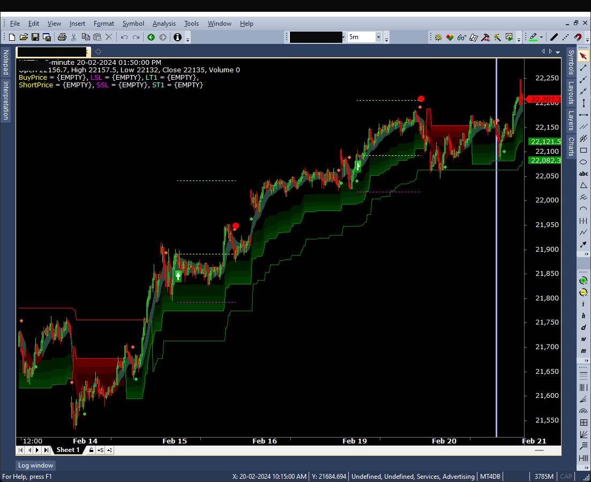Save with the floppy disk icon

[35, 37]
